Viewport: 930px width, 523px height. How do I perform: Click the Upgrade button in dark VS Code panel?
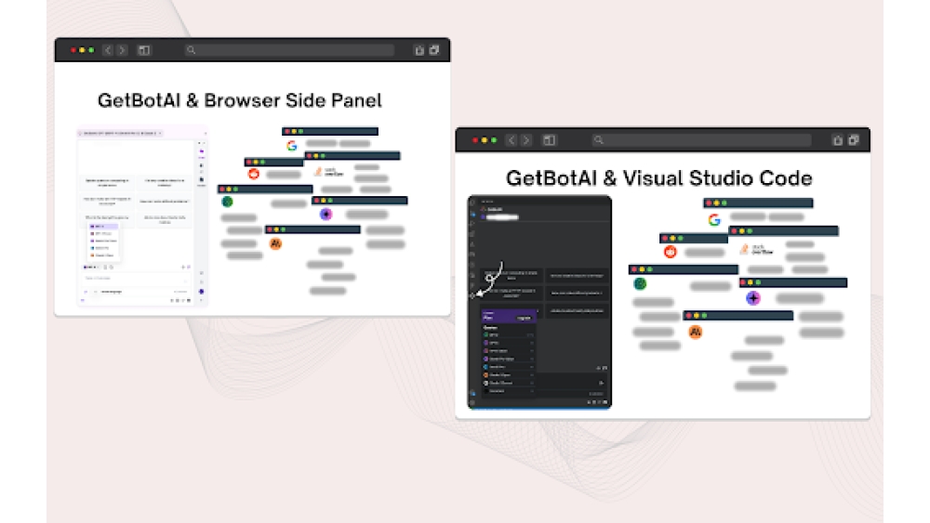click(x=524, y=318)
